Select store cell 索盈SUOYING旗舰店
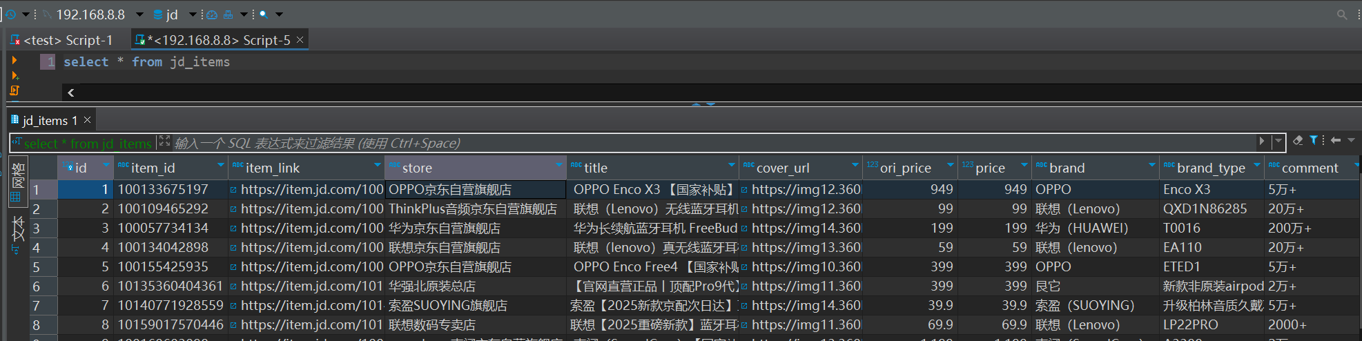This screenshot has width=1362, height=341. [475, 305]
